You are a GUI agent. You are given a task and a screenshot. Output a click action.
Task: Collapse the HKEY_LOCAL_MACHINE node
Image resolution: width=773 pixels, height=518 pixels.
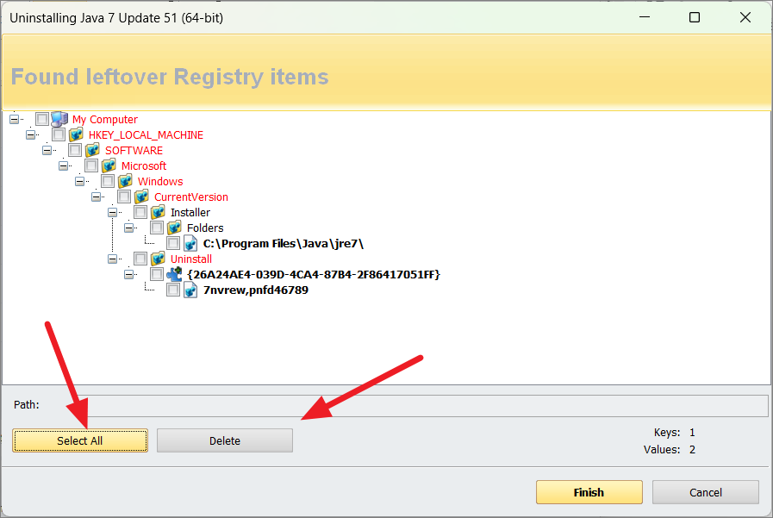coord(30,134)
